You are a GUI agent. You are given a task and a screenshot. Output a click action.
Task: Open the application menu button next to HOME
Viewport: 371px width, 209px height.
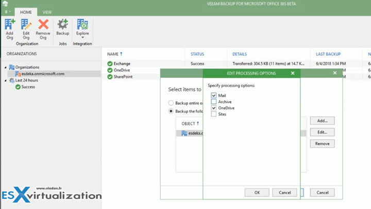coord(8,11)
